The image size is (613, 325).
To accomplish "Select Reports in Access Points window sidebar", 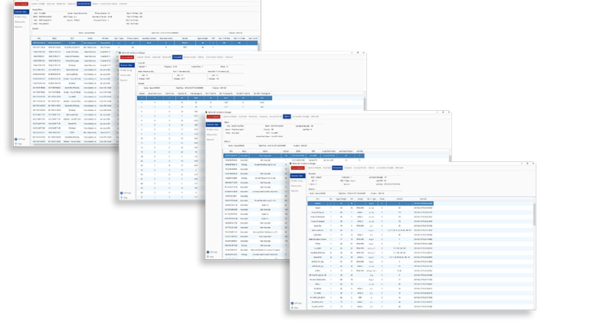I will click(x=18, y=27).
